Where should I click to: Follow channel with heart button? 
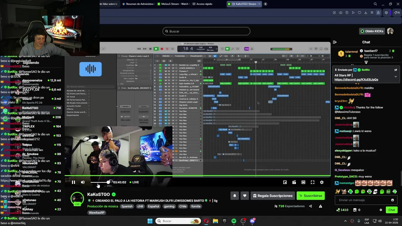click(x=245, y=196)
